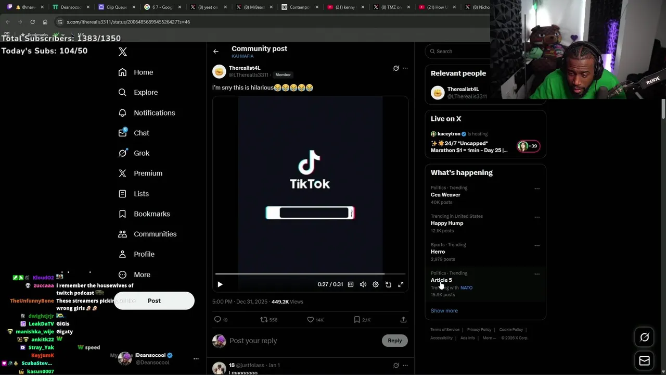Open Profile in sidebar
666x375 pixels.
[136, 255]
